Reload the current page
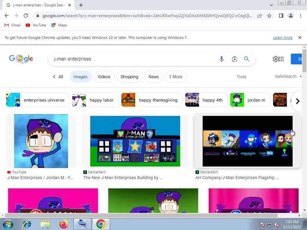Image resolution: width=307 pixels, height=230 pixels. tap(26, 16)
